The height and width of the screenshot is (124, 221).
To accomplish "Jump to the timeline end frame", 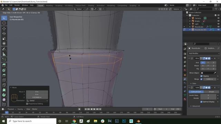I will coord(100,109).
